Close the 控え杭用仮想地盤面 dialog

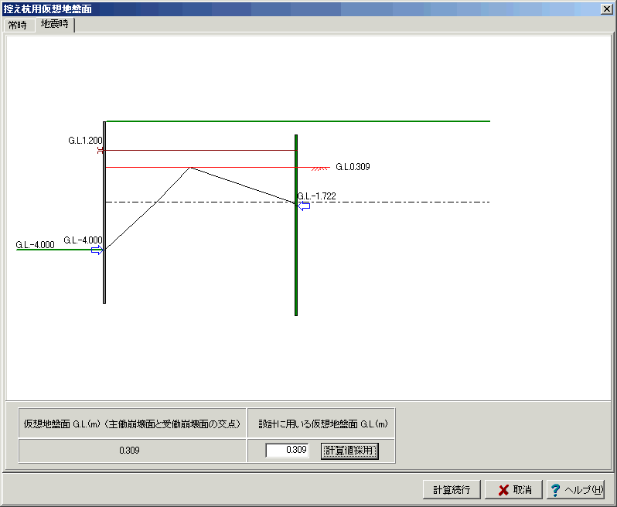click(606, 9)
